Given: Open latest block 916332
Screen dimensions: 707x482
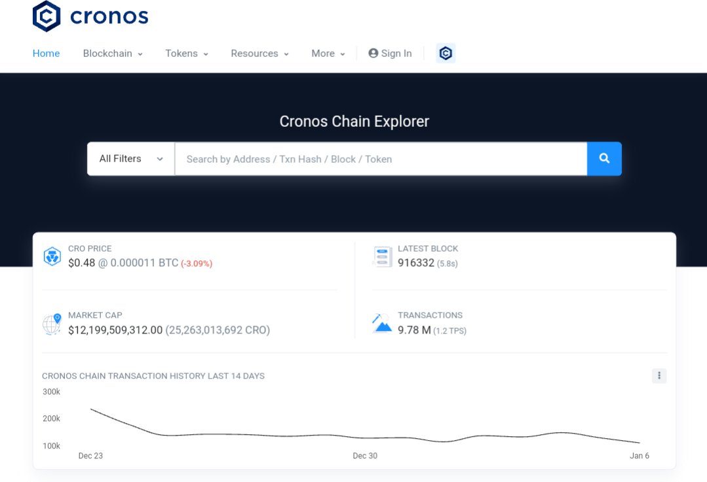Looking at the screenshot, I should click(415, 263).
